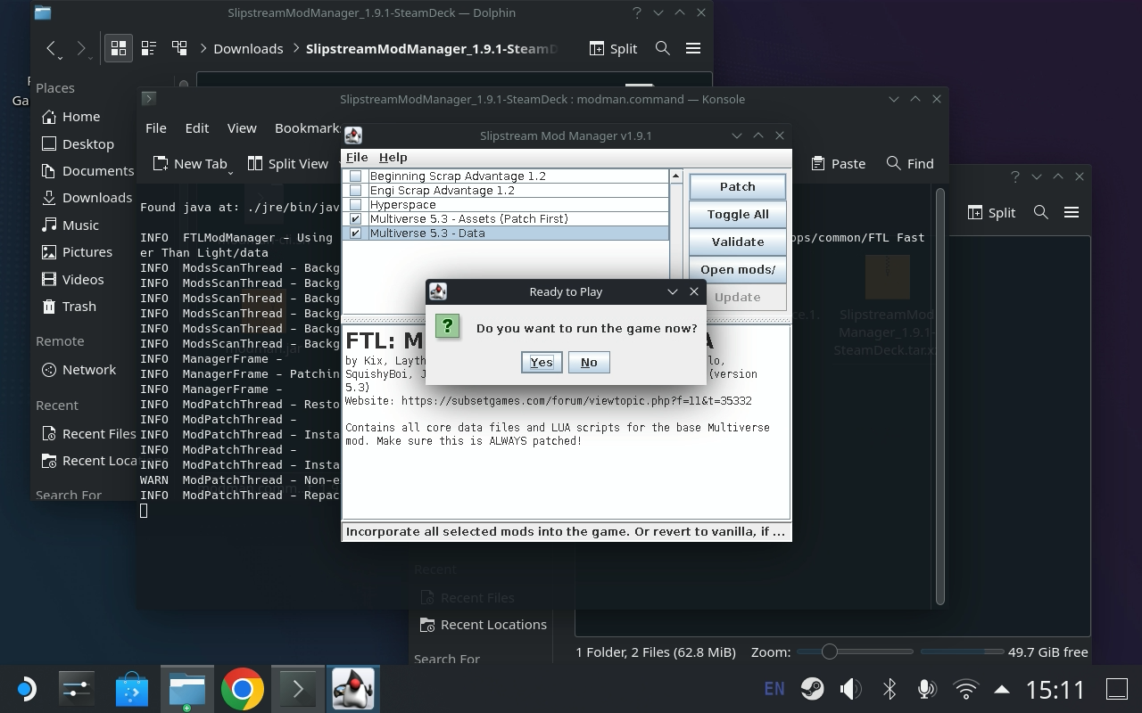1142x713 pixels.
Task: Check Beginning Scrap Advantage 1.2 mod
Action: [x=356, y=176]
